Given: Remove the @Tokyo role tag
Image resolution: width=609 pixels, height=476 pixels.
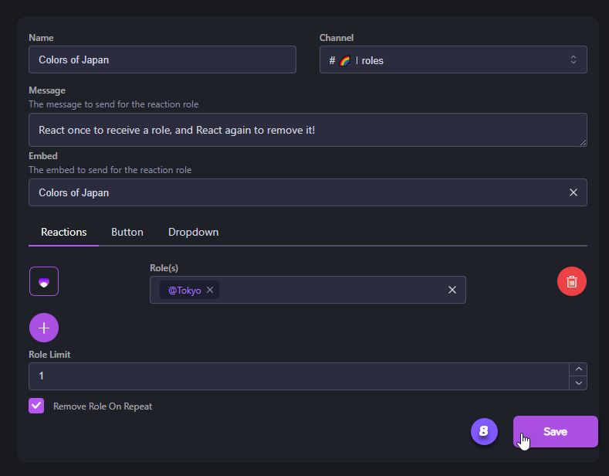Looking at the screenshot, I should point(210,291).
